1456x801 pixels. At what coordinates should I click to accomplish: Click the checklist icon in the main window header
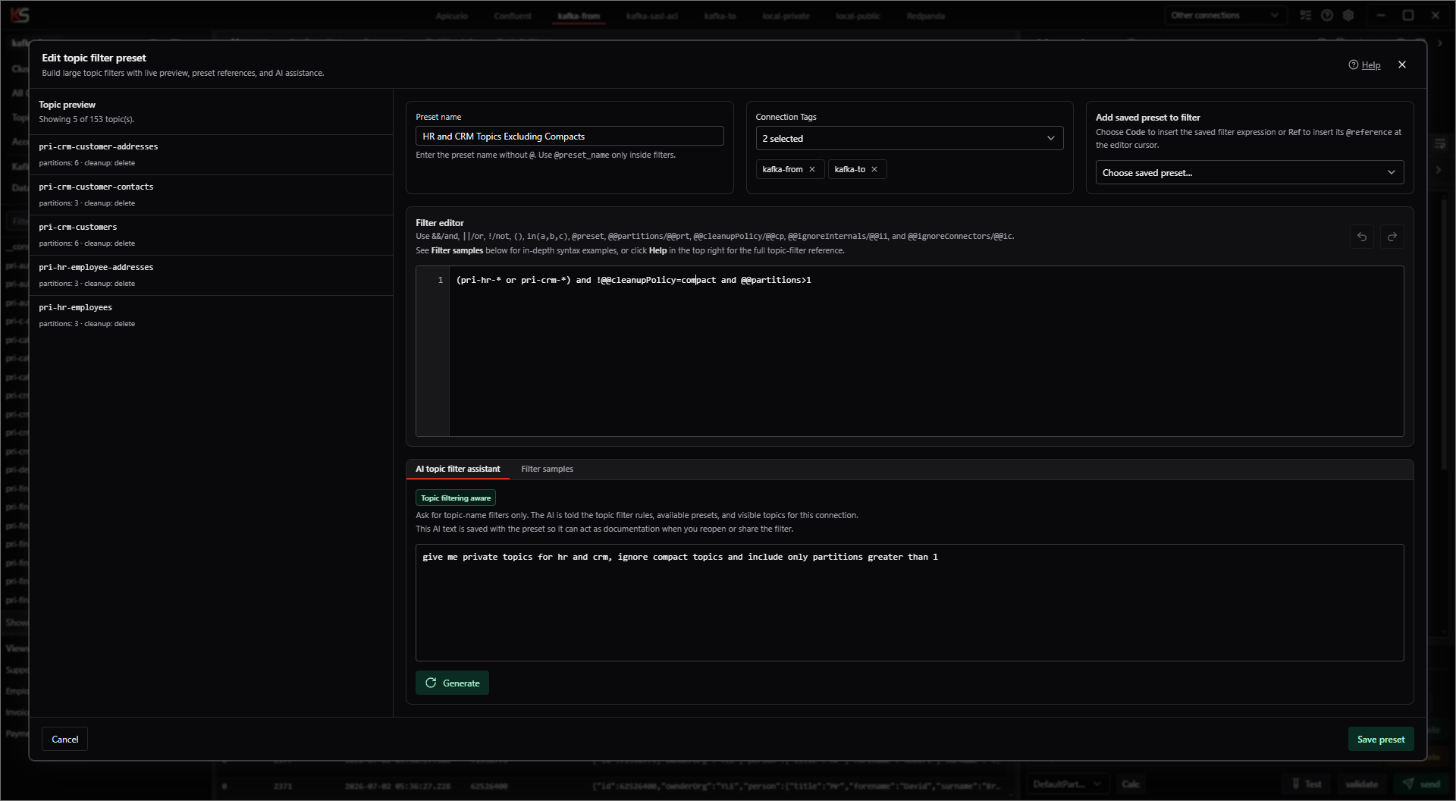click(x=1305, y=15)
